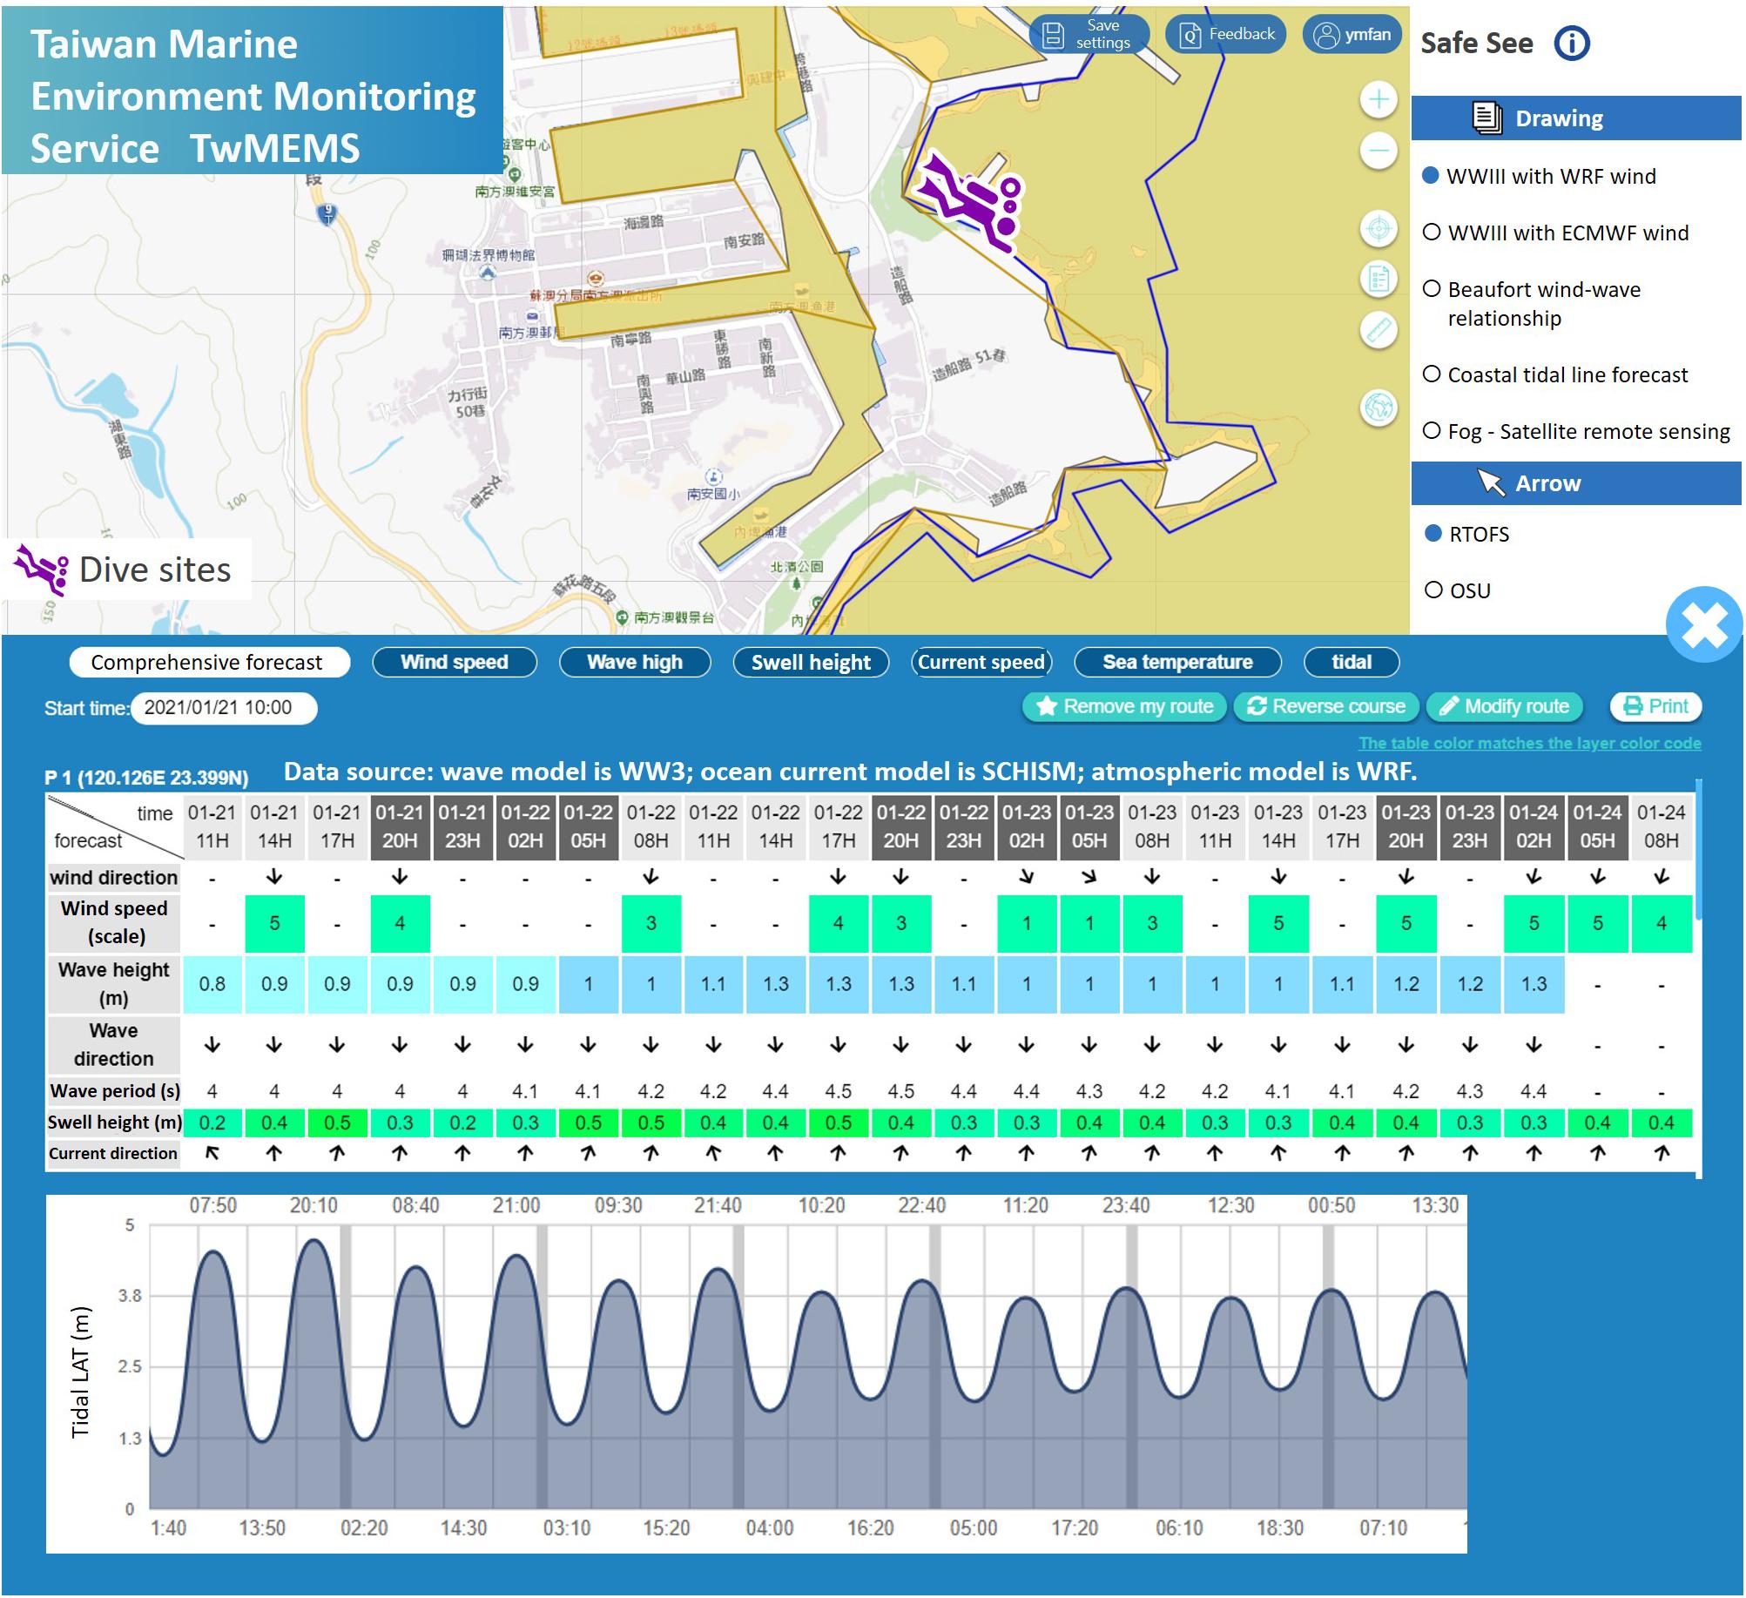
Task: Open the globe base map icon
Action: click(x=1379, y=408)
